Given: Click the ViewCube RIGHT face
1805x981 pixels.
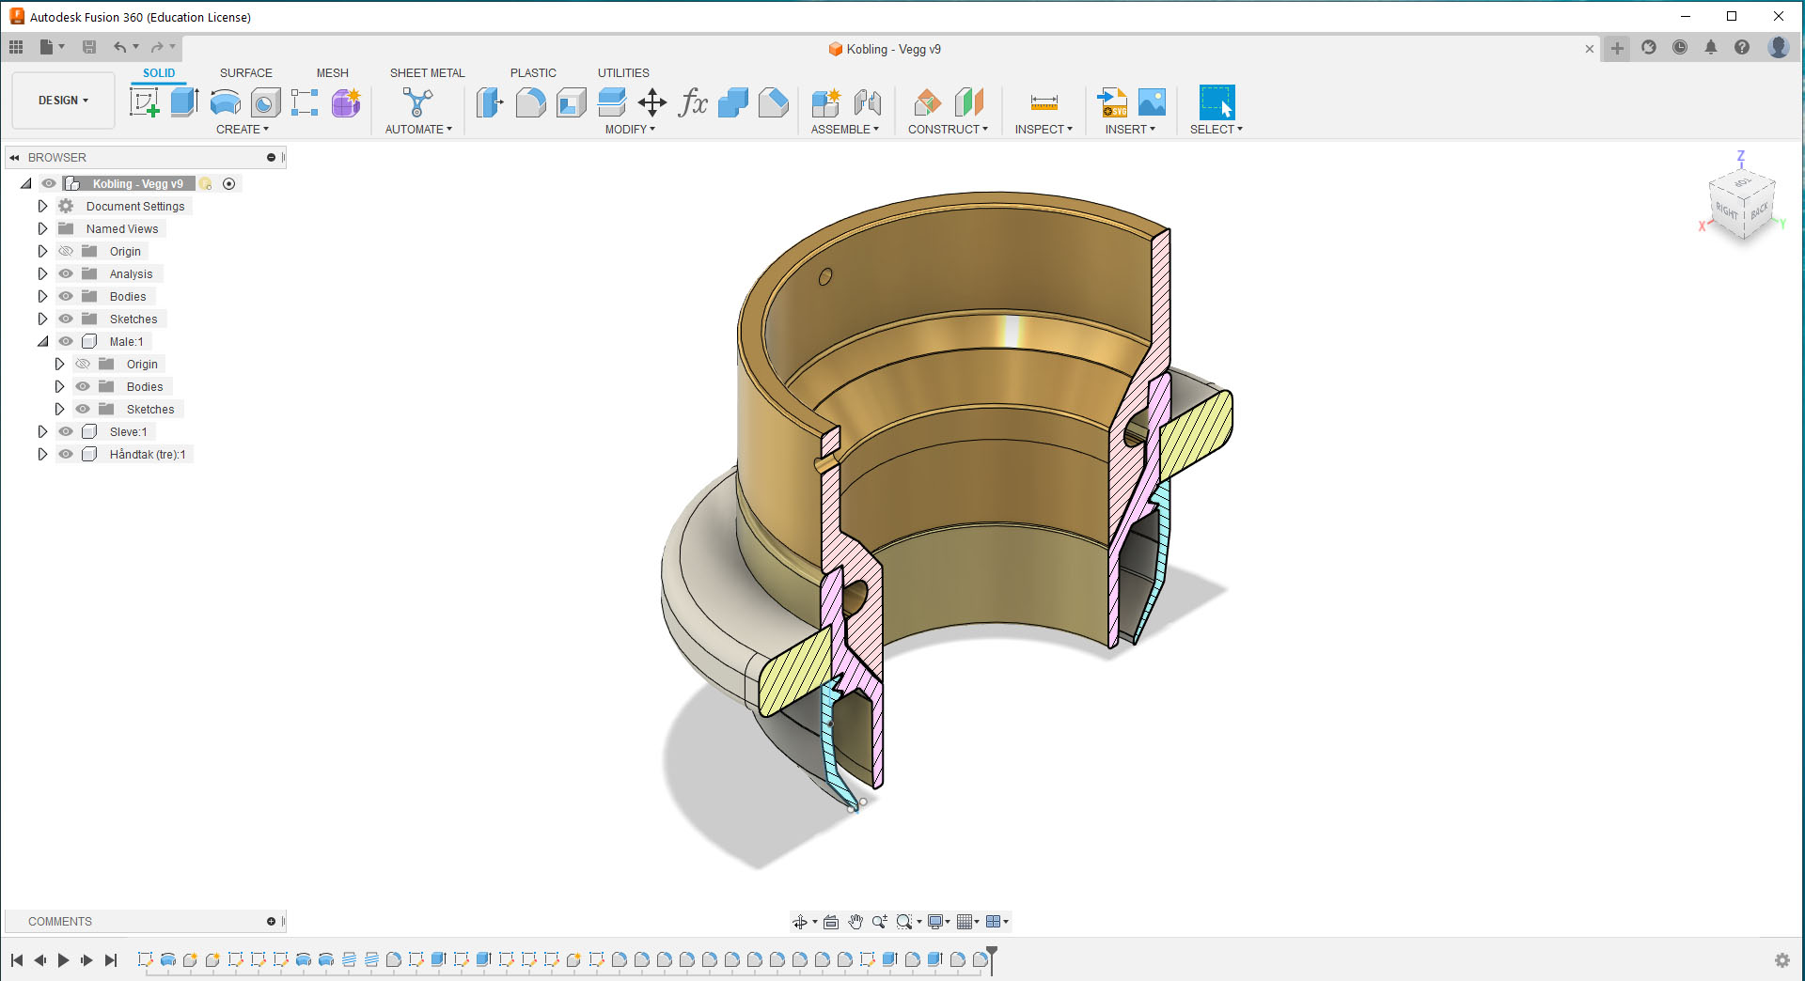Looking at the screenshot, I should [1727, 210].
